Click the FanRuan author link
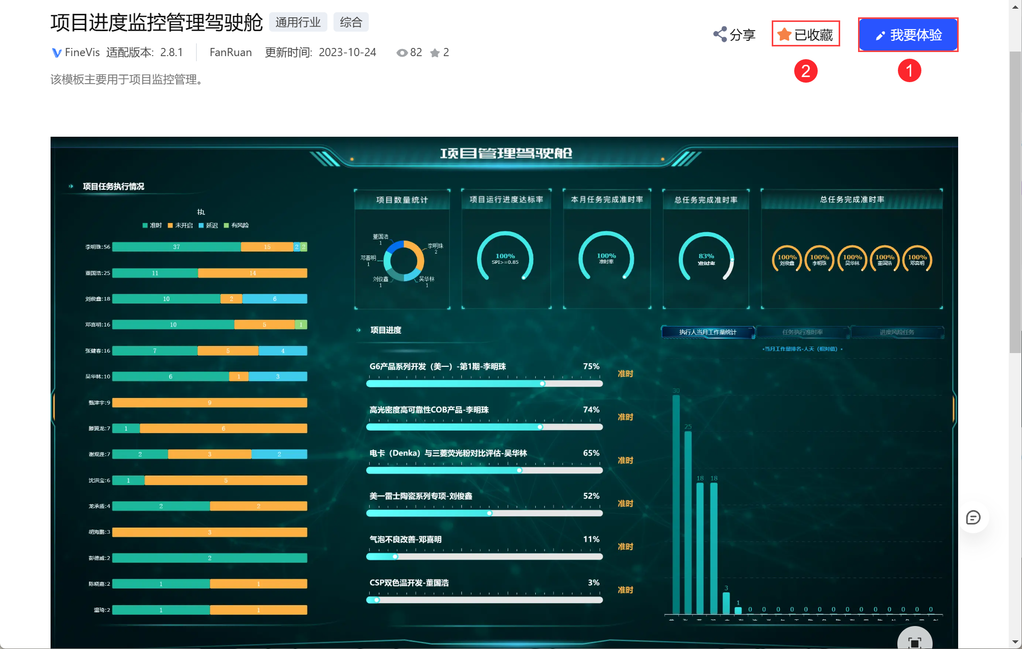Image resolution: width=1022 pixels, height=649 pixels. pos(230,53)
